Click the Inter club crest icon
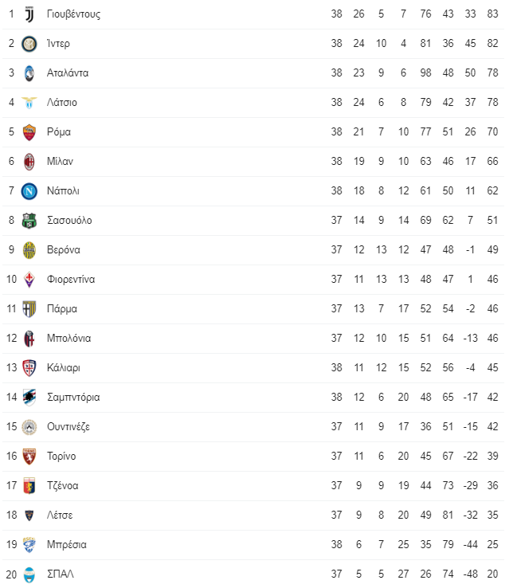The height and width of the screenshot is (588, 513). [29, 44]
